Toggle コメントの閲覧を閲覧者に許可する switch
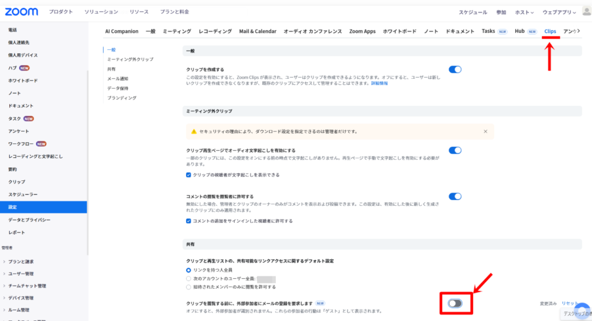Viewport: 592px width, 321px height. tap(455, 197)
